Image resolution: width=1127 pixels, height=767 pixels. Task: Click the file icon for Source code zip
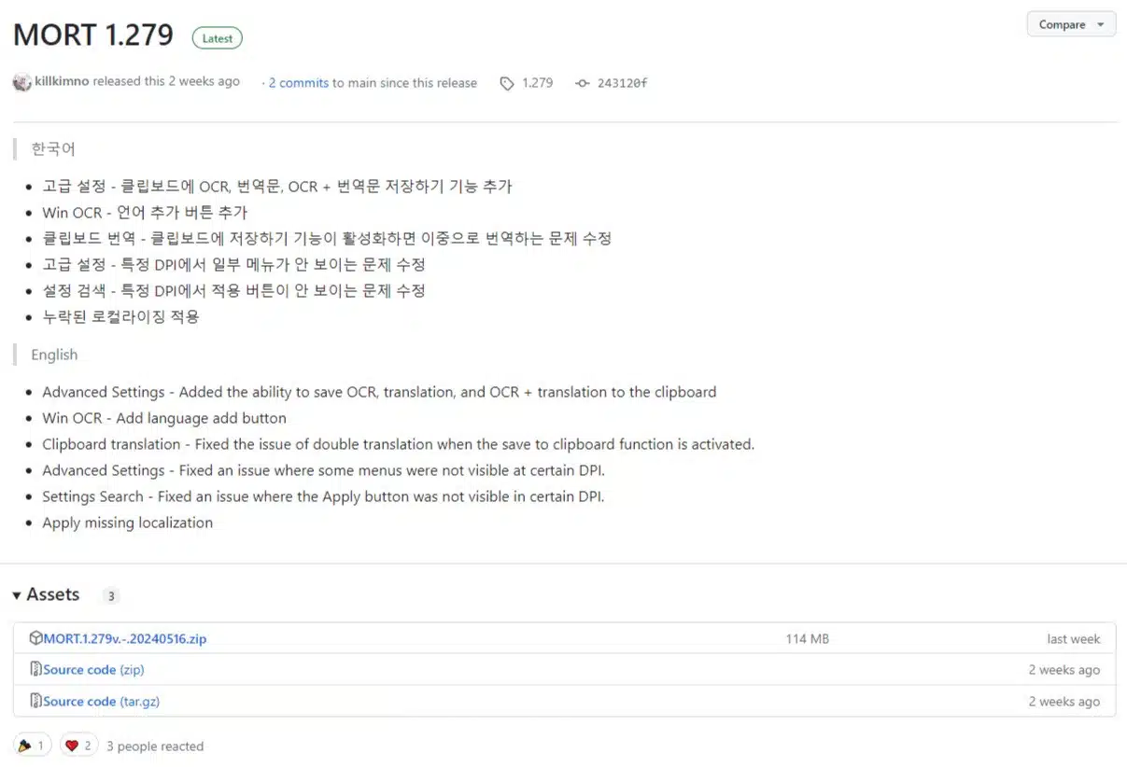[x=35, y=669]
